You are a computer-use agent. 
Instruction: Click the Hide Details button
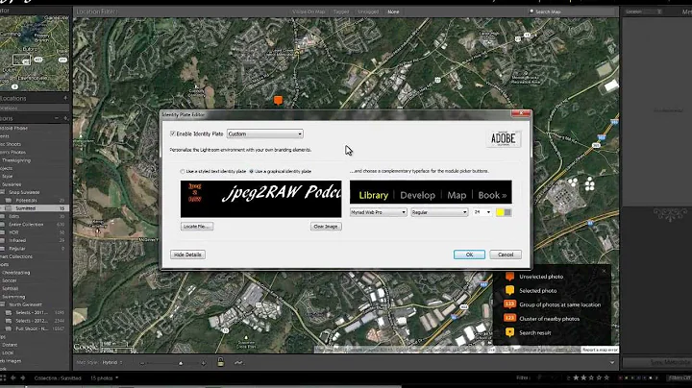click(187, 255)
